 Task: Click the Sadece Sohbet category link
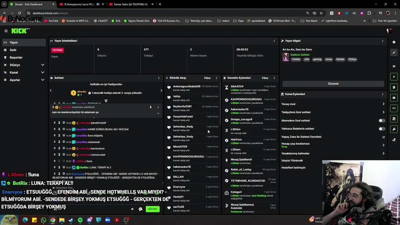[300, 55]
